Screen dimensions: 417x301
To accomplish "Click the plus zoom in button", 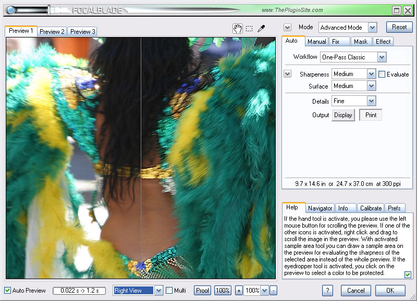I will click(x=239, y=290).
